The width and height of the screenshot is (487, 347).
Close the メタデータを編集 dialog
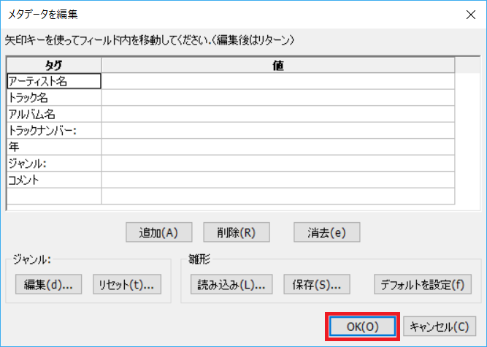(x=471, y=15)
